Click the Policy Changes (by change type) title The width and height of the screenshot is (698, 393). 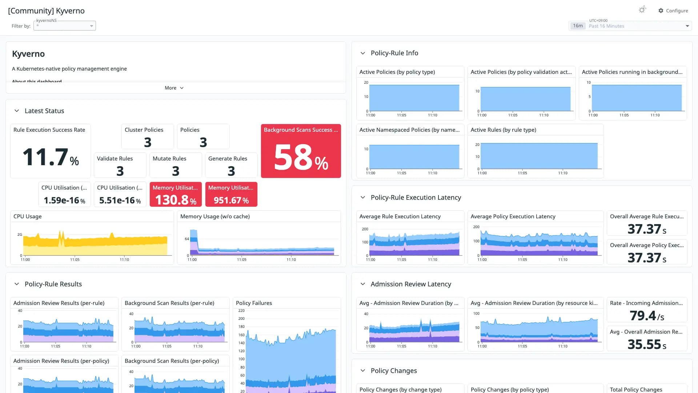401,390
